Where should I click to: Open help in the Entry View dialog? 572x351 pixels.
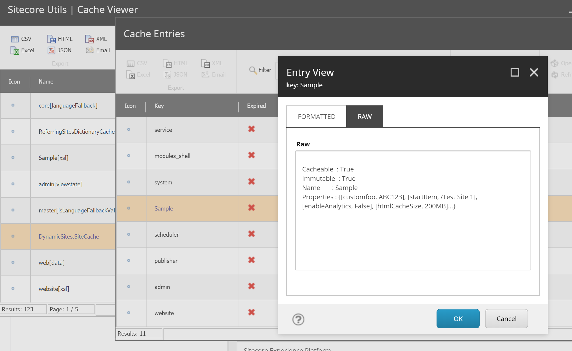[x=298, y=319]
